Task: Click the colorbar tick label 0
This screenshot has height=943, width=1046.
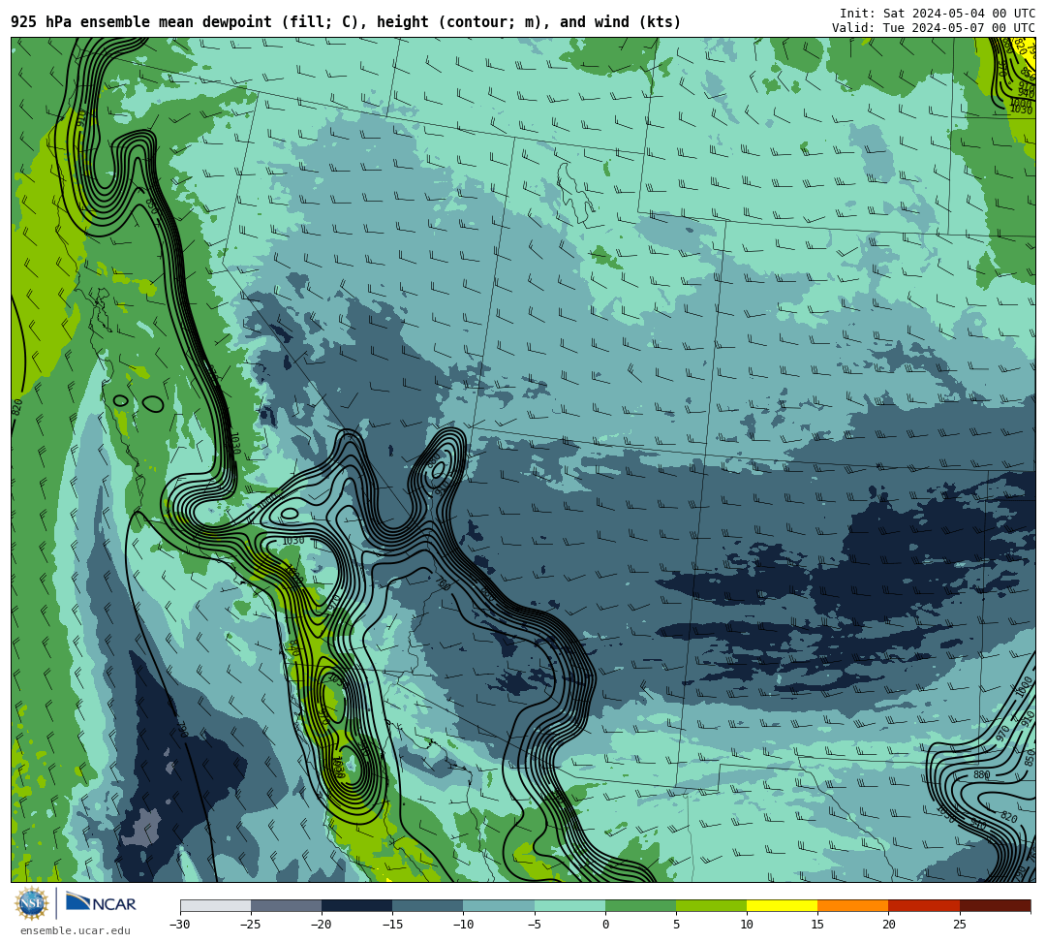Action: [605, 925]
